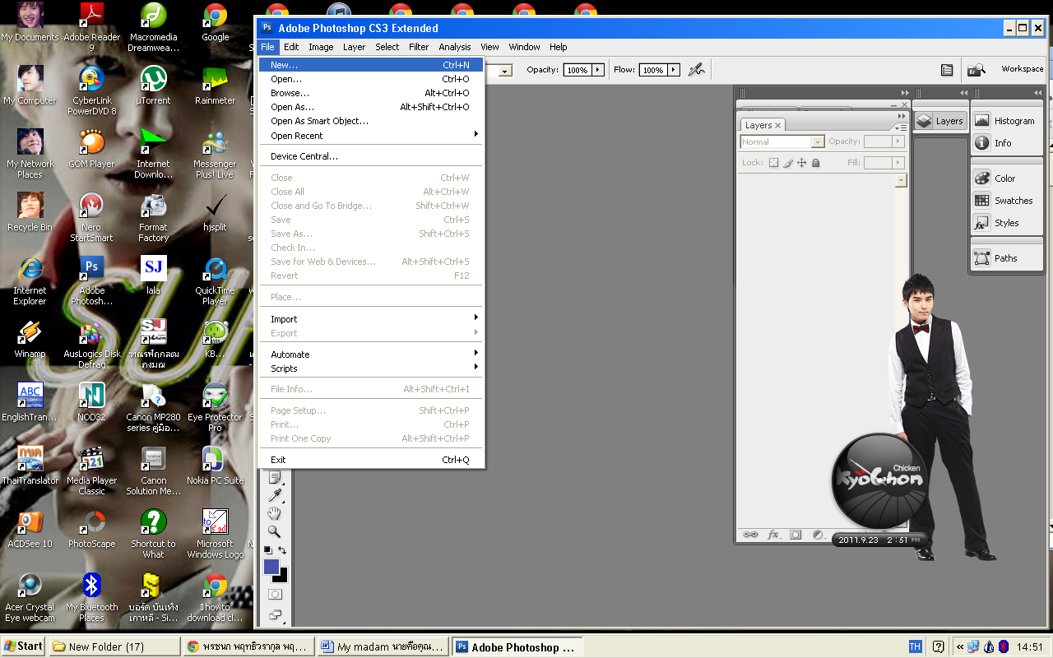Image resolution: width=1053 pixels, height=658 pixels.
Task: Click the Layers panel scroll-up arrow
Action: 902,180
